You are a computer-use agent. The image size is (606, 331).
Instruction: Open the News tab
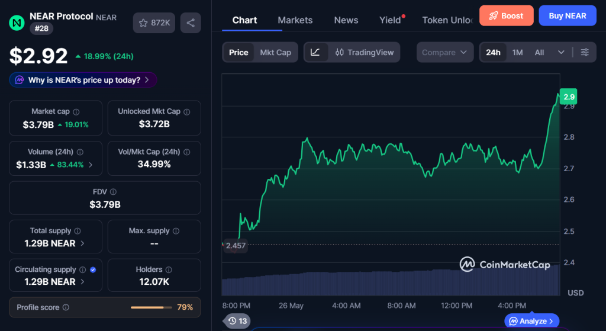[x=346, y=20]
